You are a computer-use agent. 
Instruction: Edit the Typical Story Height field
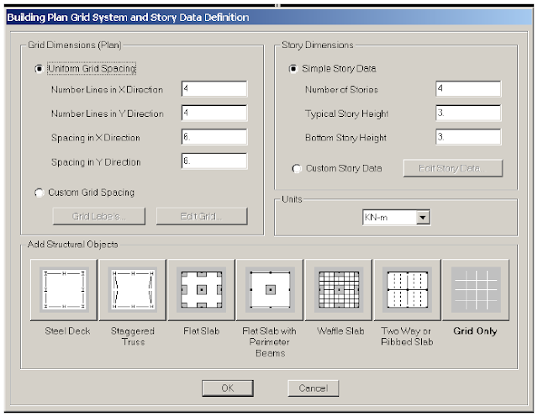(468, 113)
